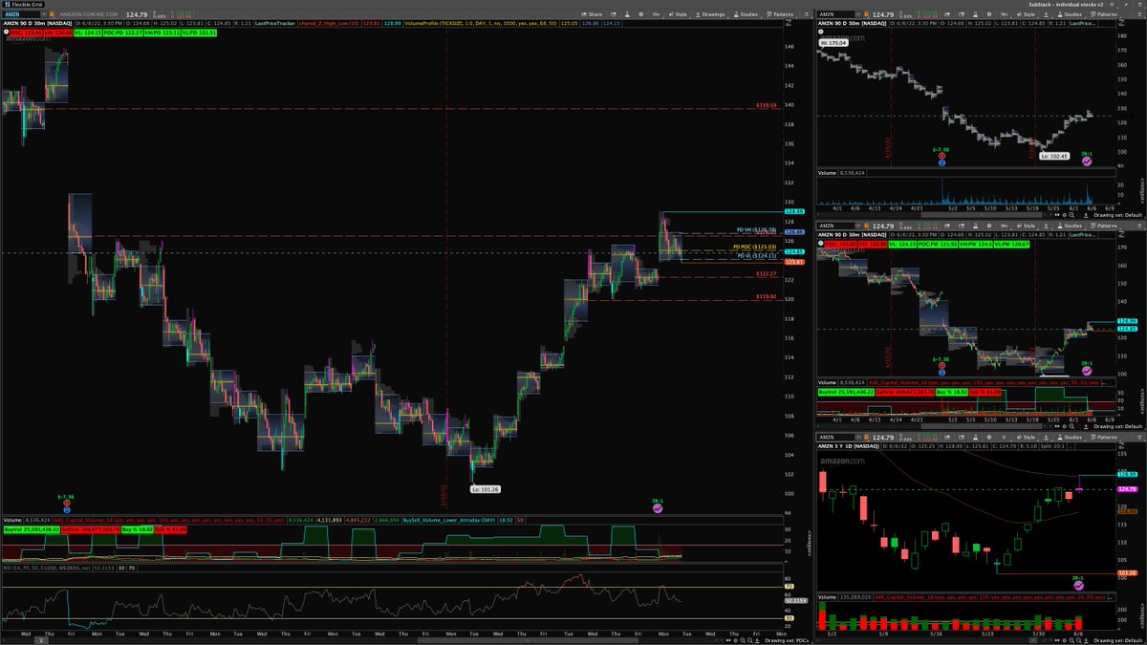1147x645 pixels.
Task: Click share icon in middle-right chart toolbar
Action: (x=947, y=226)
